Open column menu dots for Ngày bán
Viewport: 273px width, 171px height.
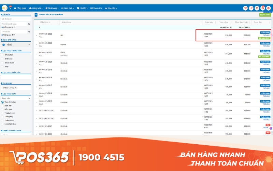pos(215,22)
